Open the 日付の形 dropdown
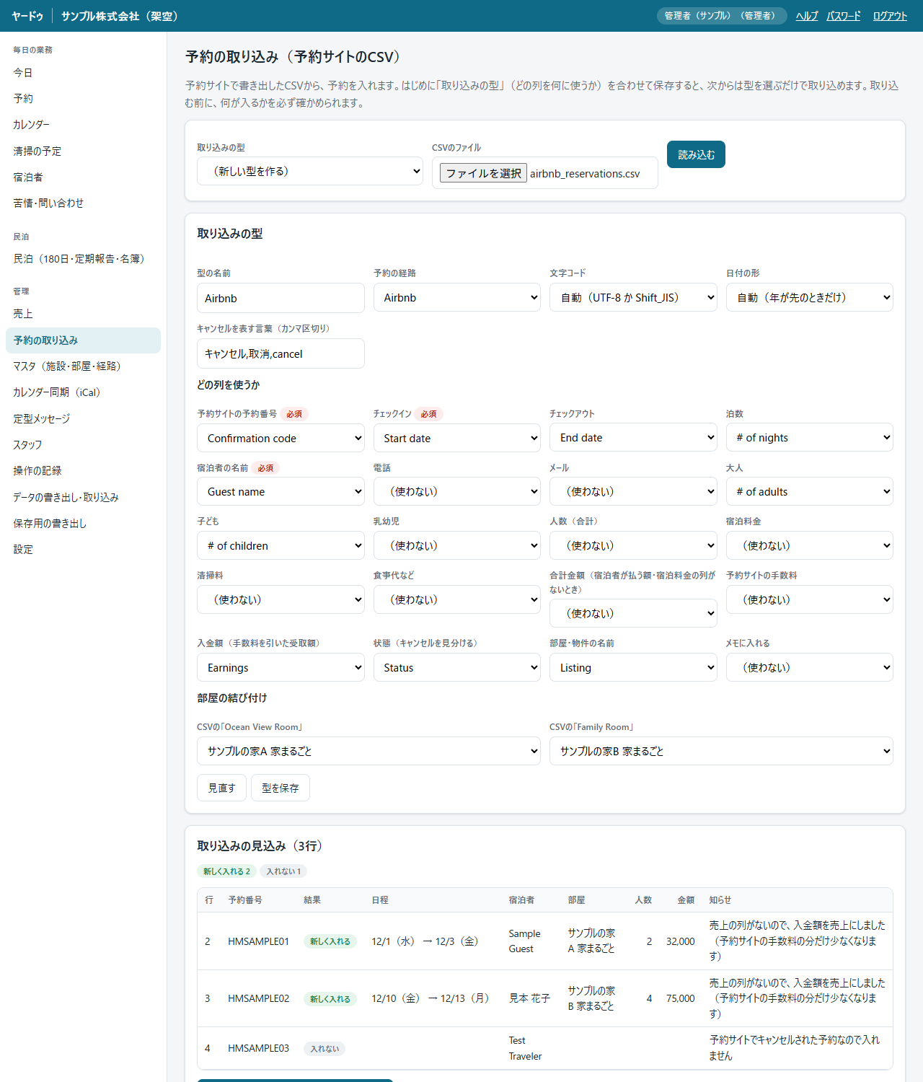The image size is (923, 1082). tap(809, 297)
